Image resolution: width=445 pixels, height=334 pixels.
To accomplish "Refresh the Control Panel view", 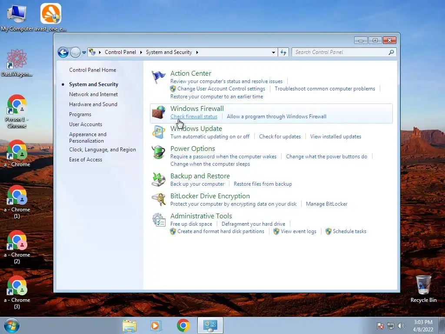I will [x=283, y=52].
